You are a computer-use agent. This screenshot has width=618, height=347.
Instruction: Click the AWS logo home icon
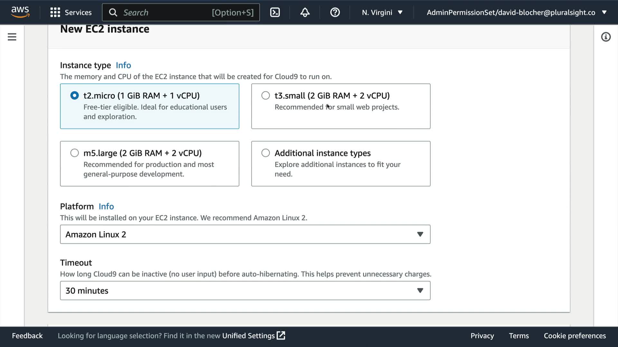pos(20,12)
